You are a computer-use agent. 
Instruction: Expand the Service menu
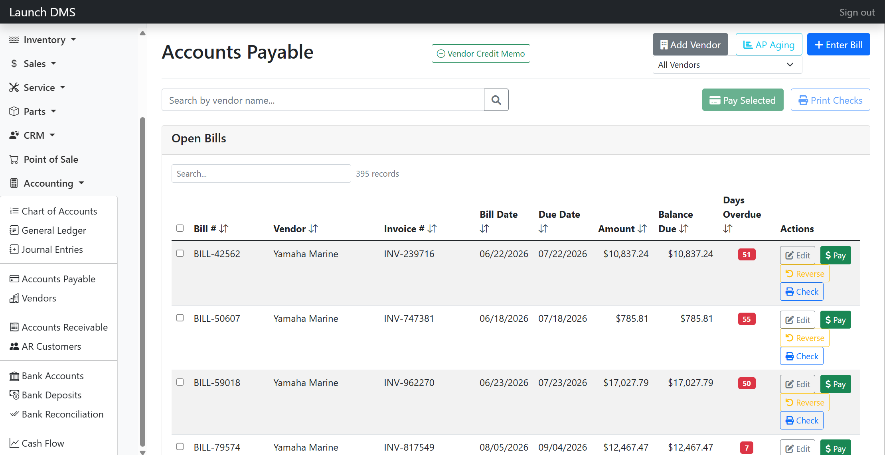point(38,88)
